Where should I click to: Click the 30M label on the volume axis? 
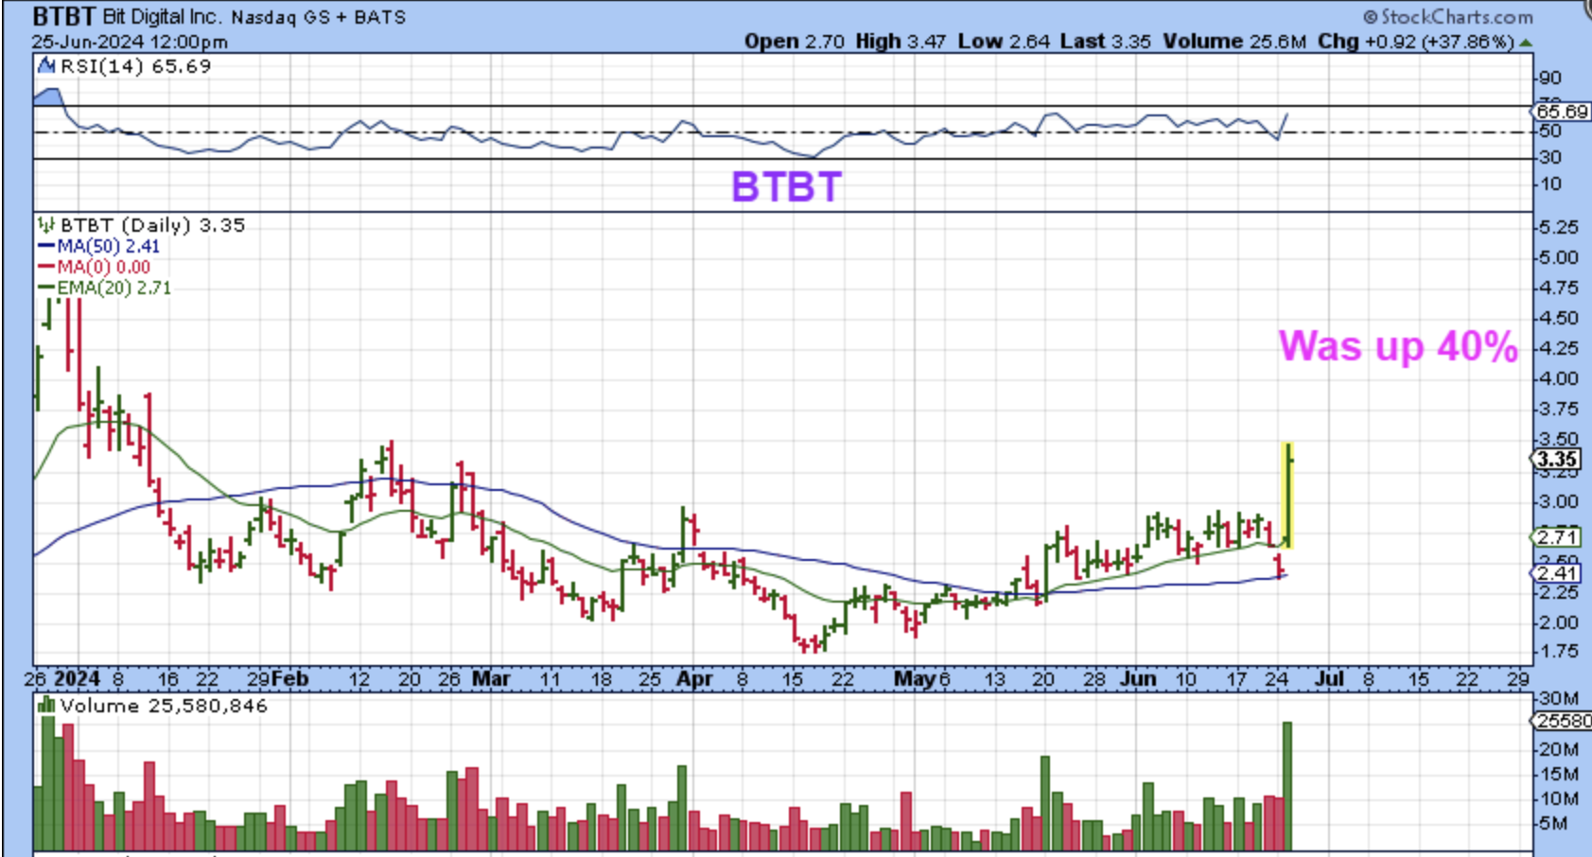1559,699
